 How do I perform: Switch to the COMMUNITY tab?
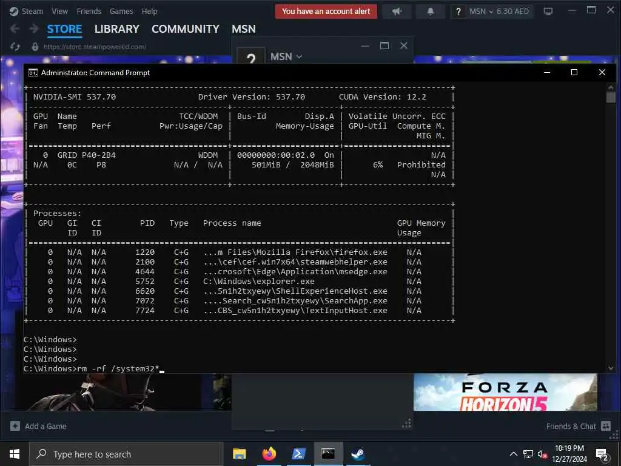pyautogui.click(x=186, y=29)
